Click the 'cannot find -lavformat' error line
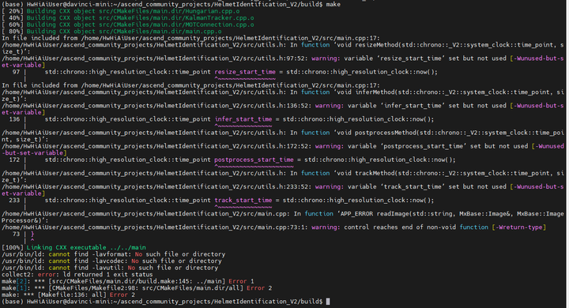The image size is (569, 308). point(113,254)
